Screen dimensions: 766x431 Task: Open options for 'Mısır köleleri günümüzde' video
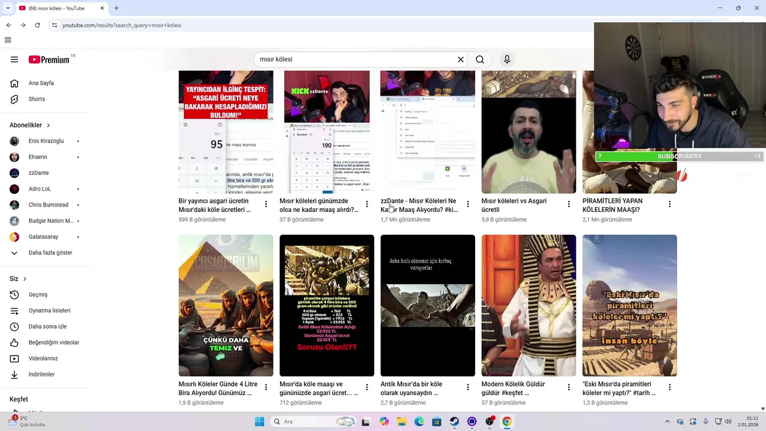[x=367, y=204]
